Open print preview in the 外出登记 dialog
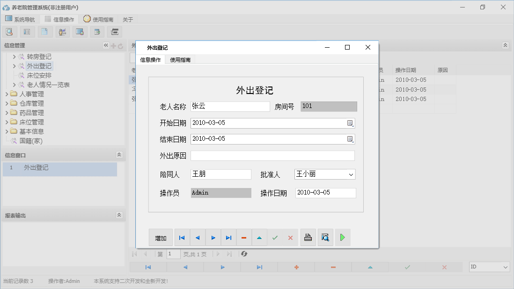Viewport: 514px width, 289px height. pos(325,237)
